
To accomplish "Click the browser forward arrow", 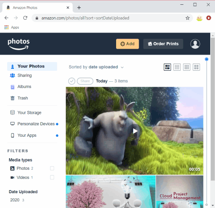I will tap(16, 18).
